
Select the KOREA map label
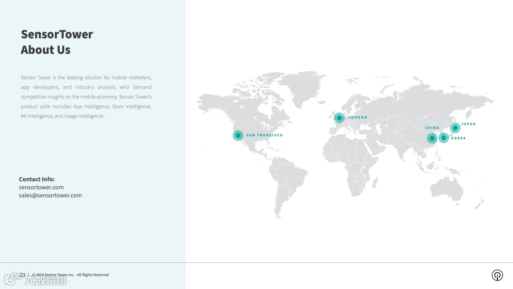(x=458, y=138)
